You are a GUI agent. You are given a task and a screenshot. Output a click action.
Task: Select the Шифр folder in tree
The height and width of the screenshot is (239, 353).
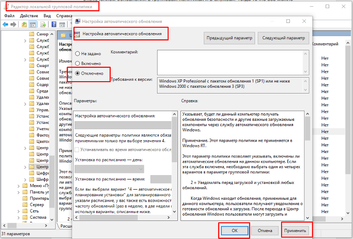tap(42, 179)
